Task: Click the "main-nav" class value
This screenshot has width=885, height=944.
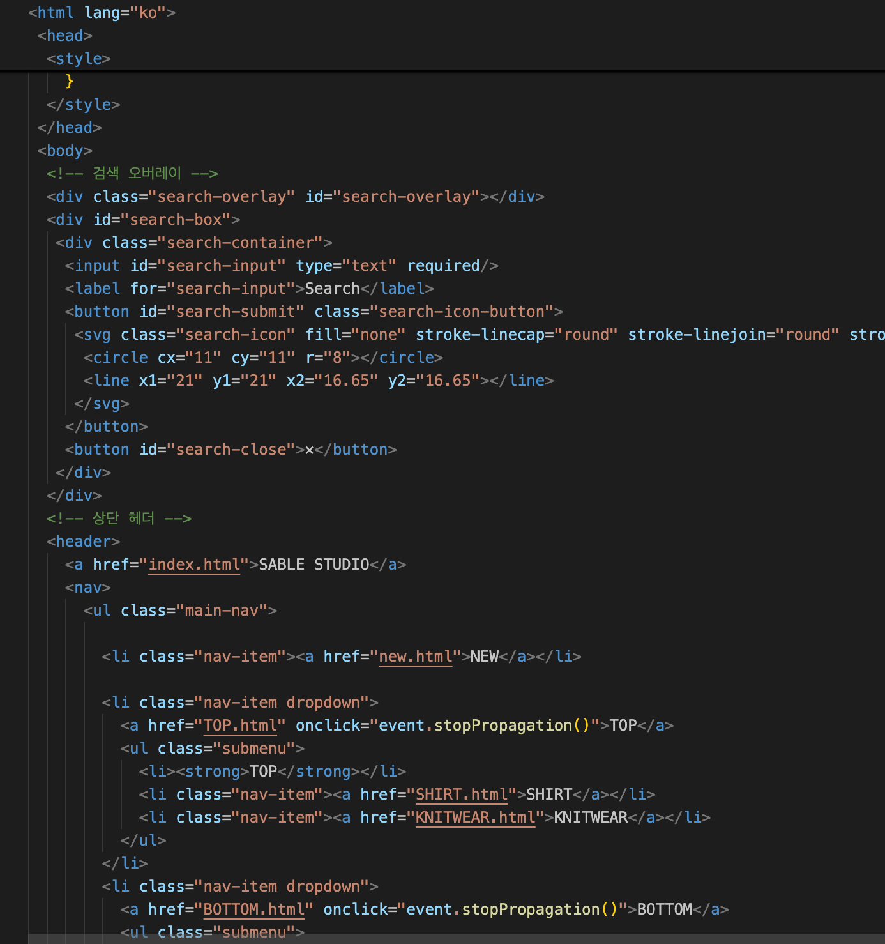Action: pos(221,611)
